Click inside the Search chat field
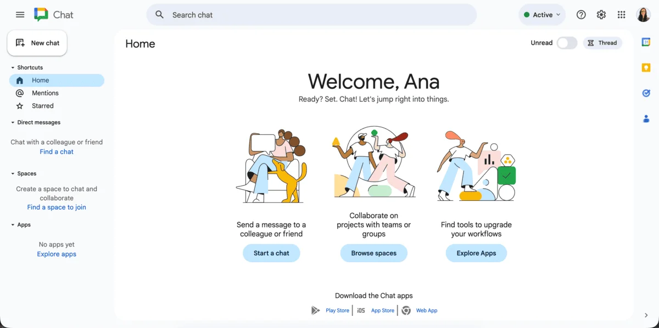Image resolution: width=659 pixels, height=328 pixels. (311, 15)
